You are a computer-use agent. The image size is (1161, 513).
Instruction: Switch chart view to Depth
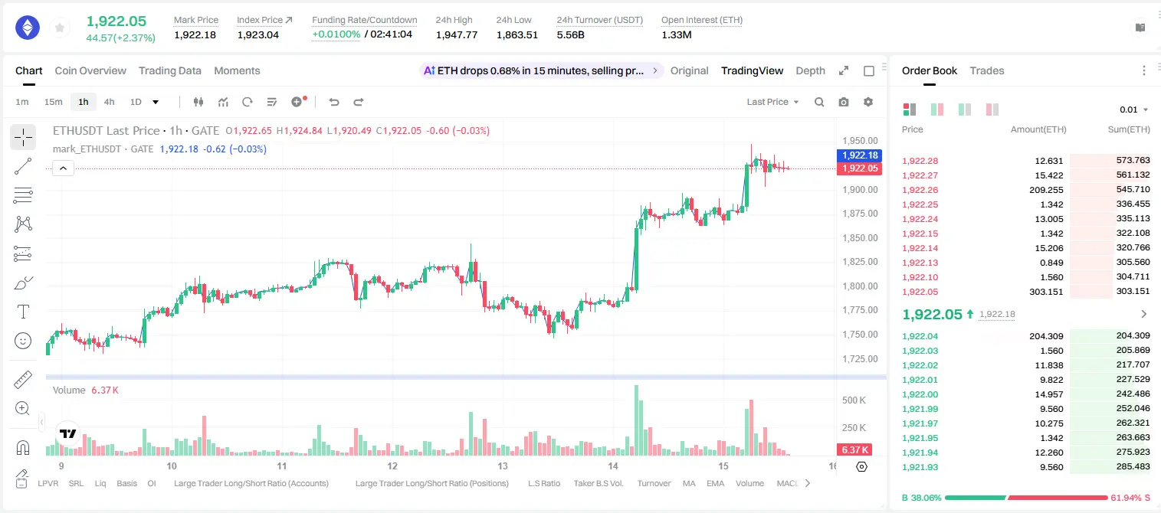[x=810, y=70]
